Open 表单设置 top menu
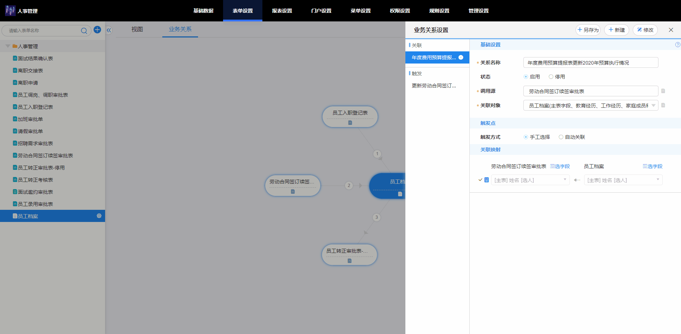 tap(243, 11)
